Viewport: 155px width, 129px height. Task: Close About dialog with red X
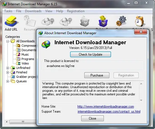pyautogui.click(x=141, y=32)
